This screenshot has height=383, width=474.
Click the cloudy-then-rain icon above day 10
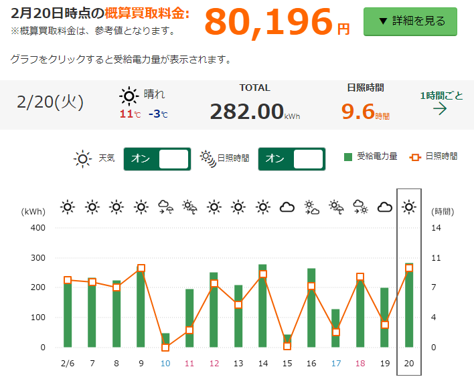point(165,207)
